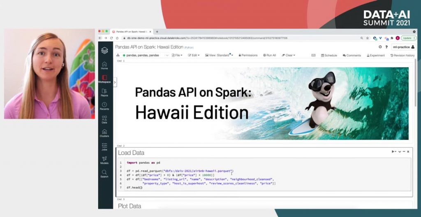Viewport: 421px width, 217px height.
Task: Run the Load Data cell using play icon
Action: (x=393, y=152)
